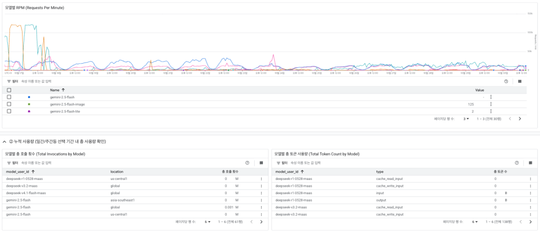Click the input type cell for deepseek-r1-0528-maas
Viewport: 540px width, 233px height.
pyautogui.click(x=380, y=193)
